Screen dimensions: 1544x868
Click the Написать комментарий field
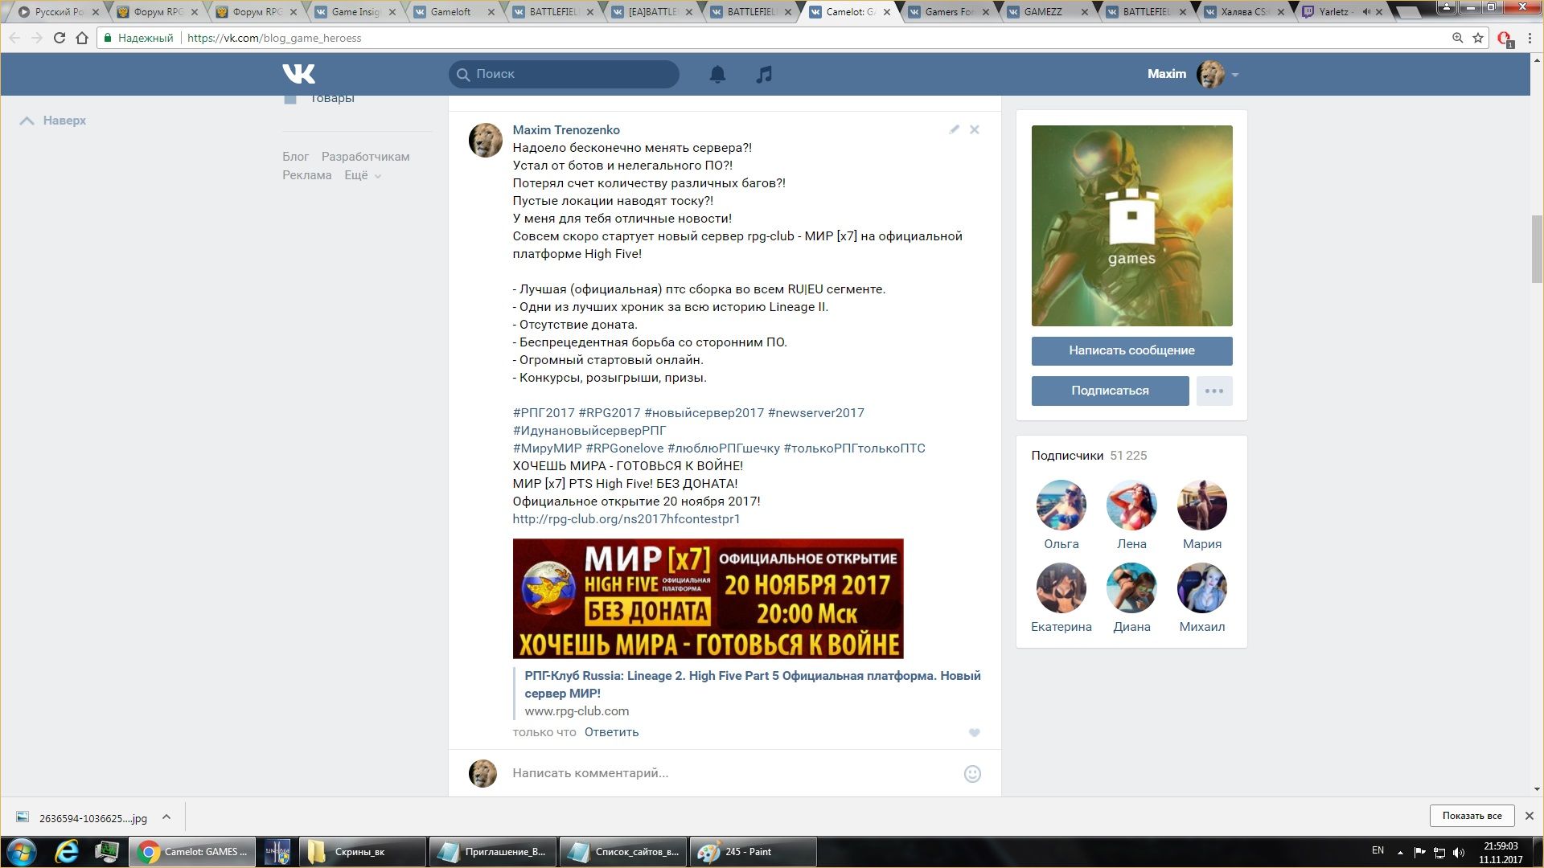pos(728,773)
